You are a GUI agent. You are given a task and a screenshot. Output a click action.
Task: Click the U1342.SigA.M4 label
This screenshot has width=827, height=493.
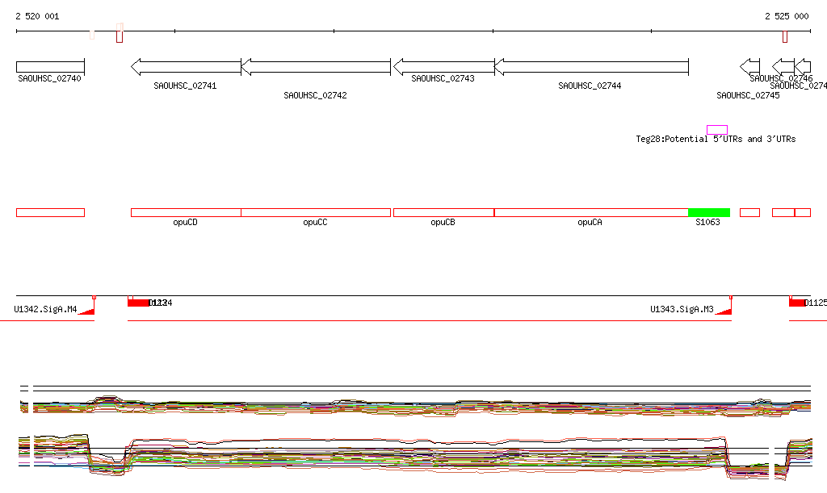pos(45,309)
